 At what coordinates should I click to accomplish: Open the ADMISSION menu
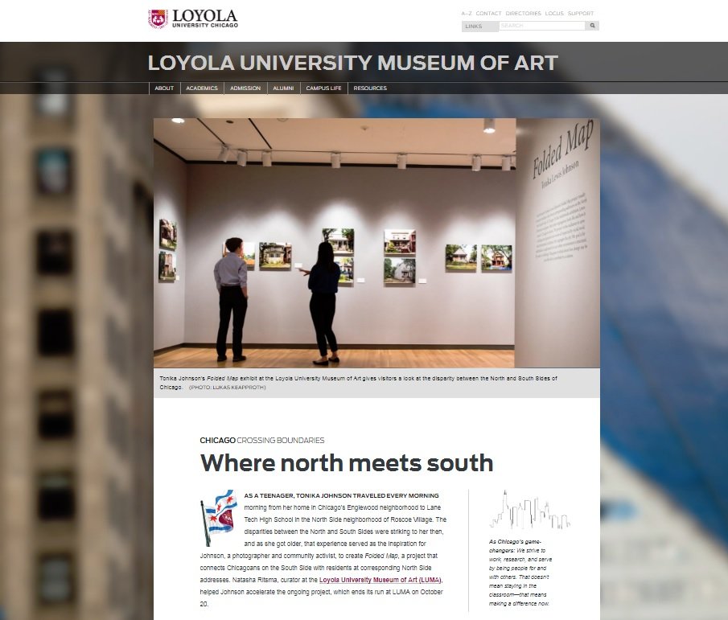(x=245, y=88)
